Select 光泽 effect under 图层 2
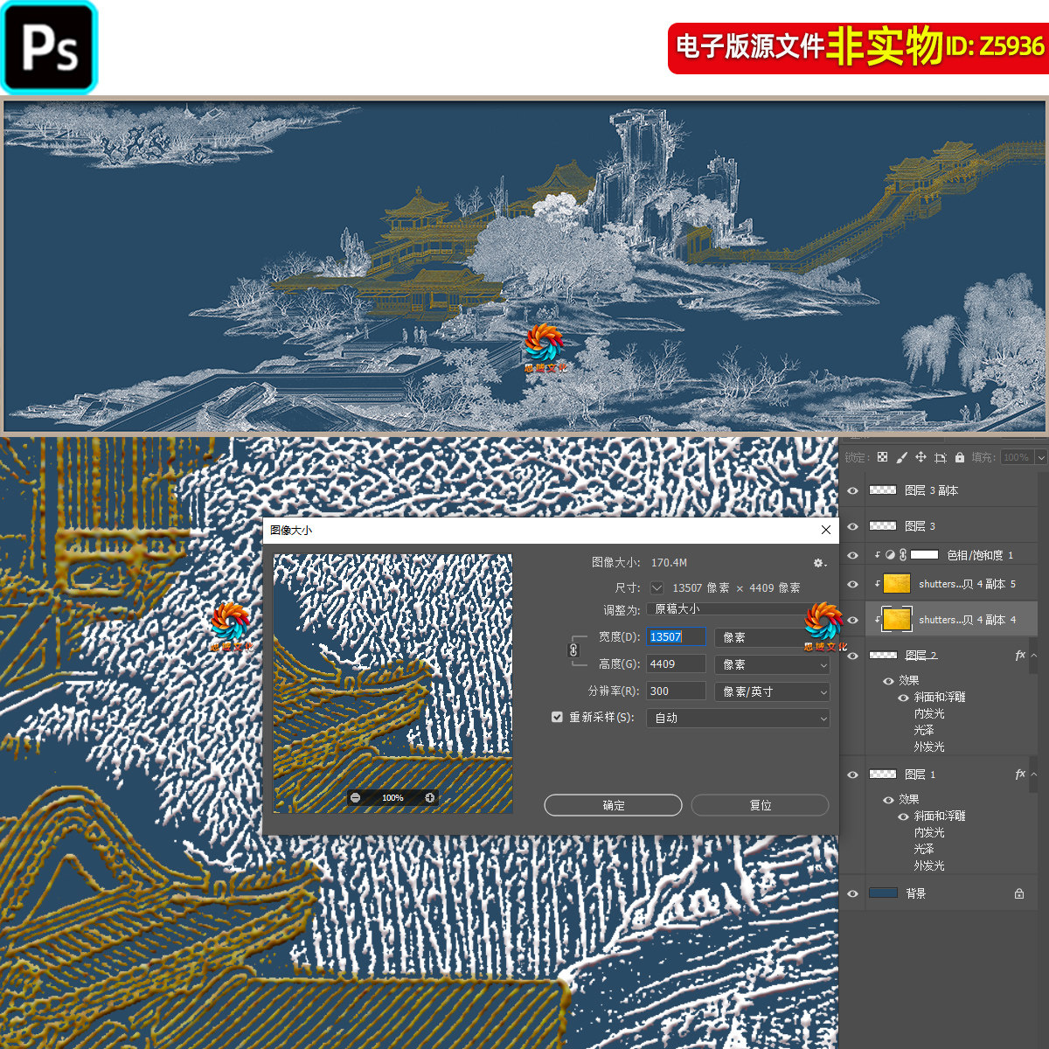Screen dimensions: 1049x1049 (x=924, y=731)
